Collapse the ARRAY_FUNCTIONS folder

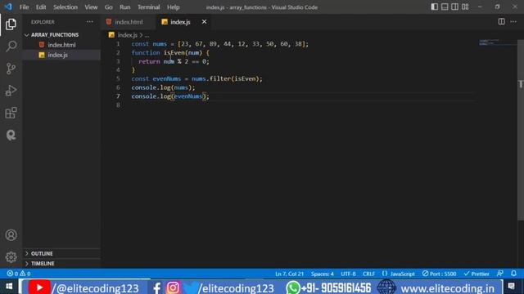click(55, 34)
